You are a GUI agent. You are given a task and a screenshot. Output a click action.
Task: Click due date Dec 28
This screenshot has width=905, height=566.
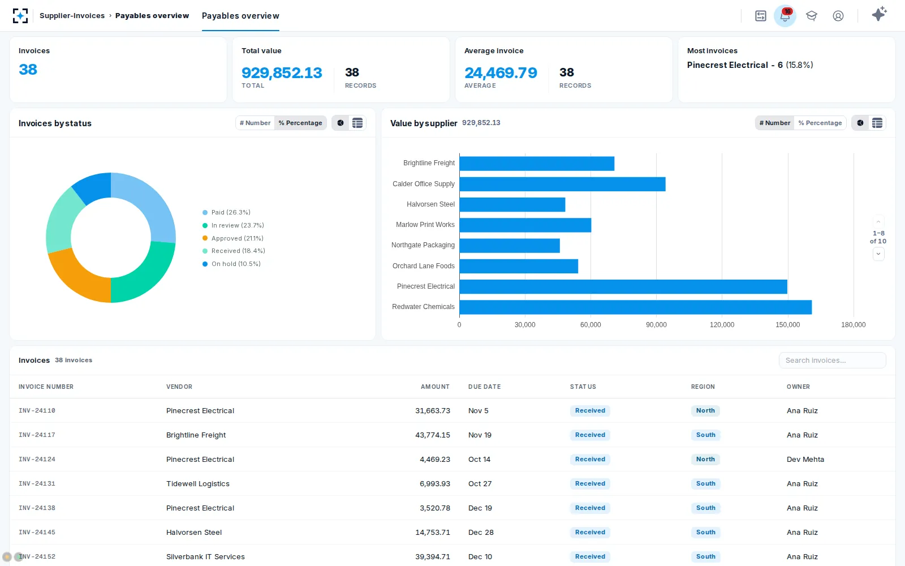click(x=481, y=533)
